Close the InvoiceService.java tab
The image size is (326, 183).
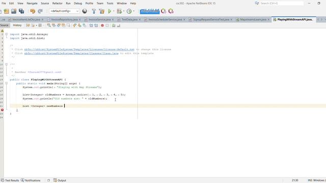click(113, 19)
